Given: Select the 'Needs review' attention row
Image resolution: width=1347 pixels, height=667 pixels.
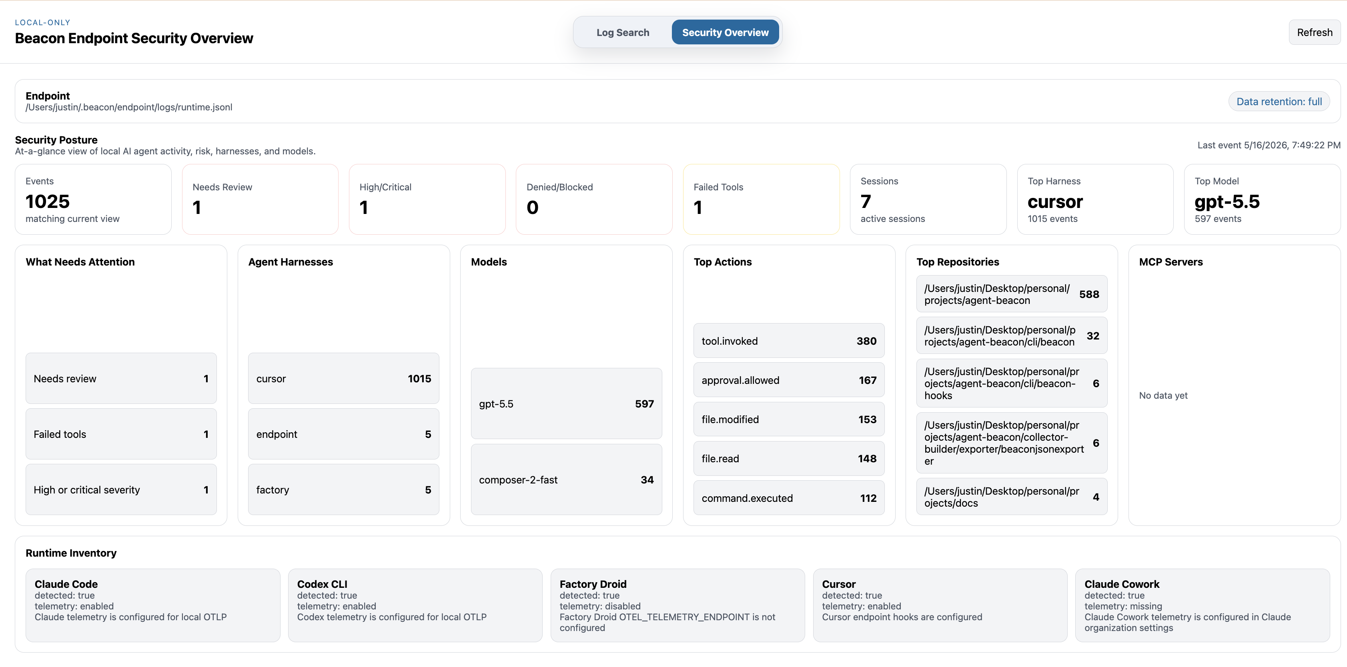Looking at the screenshot, I should (121, 378).
